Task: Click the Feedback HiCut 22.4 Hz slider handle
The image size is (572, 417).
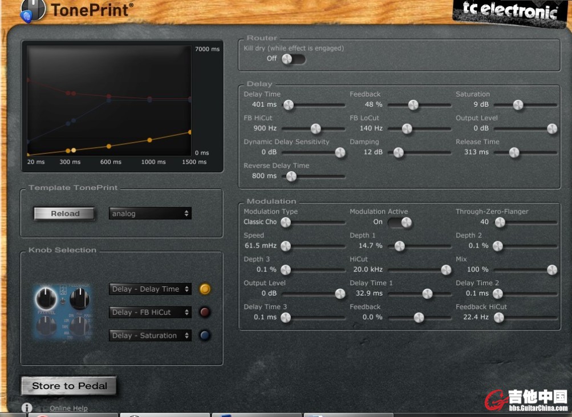Action: click(499, 318)
